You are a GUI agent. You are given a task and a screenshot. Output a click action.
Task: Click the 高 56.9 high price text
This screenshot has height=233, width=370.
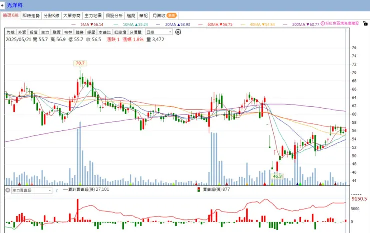click(58, 39)
